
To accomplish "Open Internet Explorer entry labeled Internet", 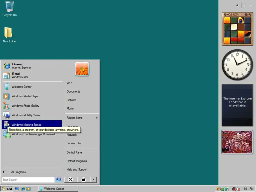I will click(x=32, y=66).
